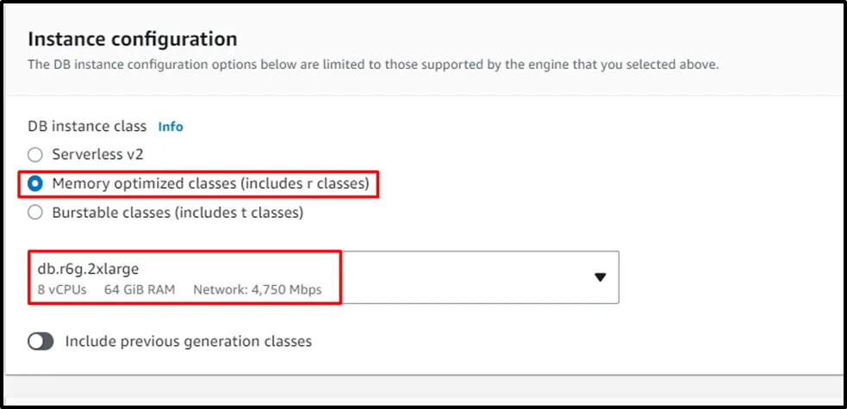
Task: Click the 8 vCPUs detail in dropdown
Action: pyautogui.click(x=62, y=289)
